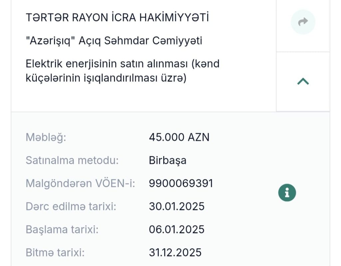This screenshot has height=266, width=341.
Task: Click the Malgöndərən VÖEN-i label
Action: (80, 183)
